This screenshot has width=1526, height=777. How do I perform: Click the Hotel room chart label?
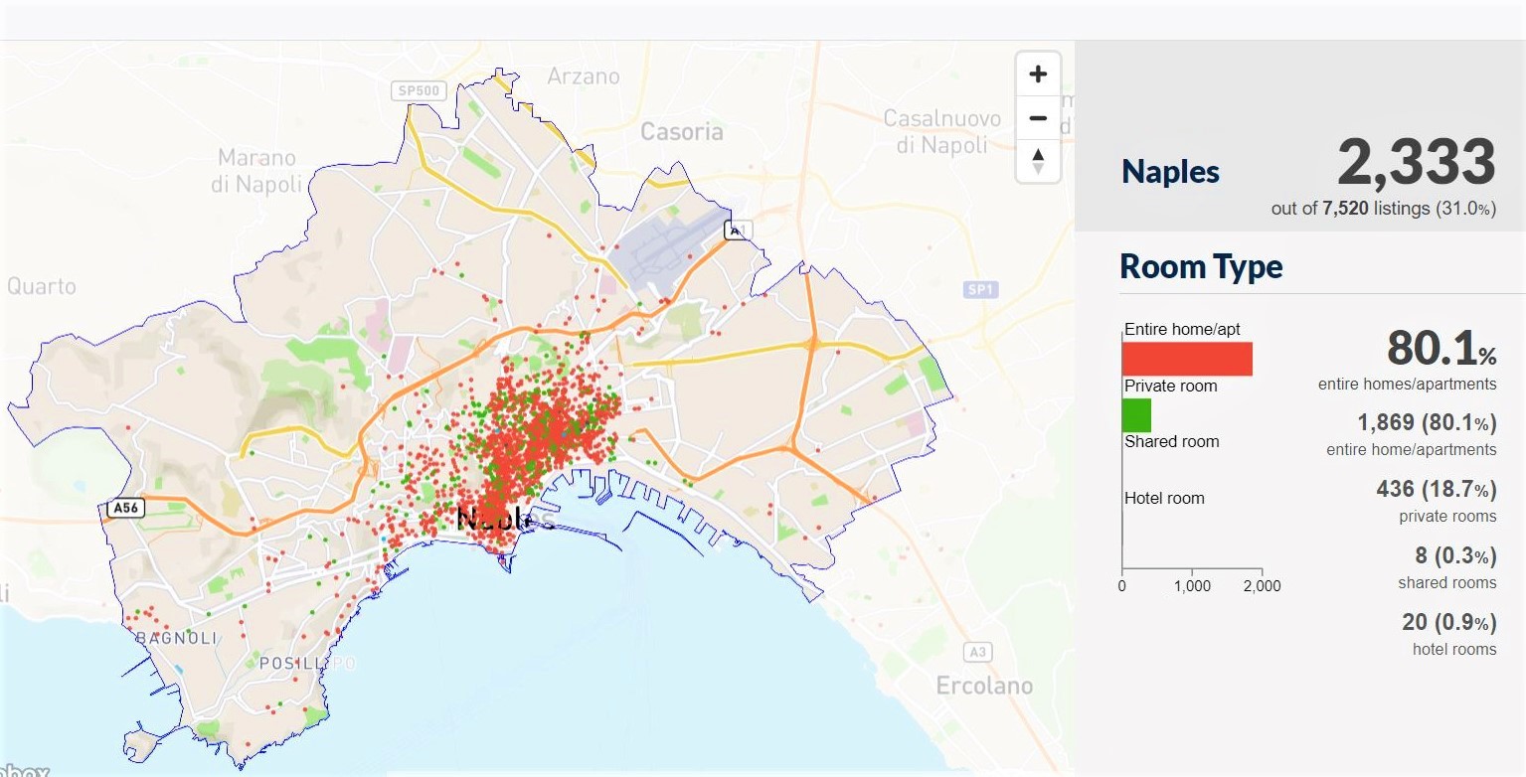point(1164,498)
